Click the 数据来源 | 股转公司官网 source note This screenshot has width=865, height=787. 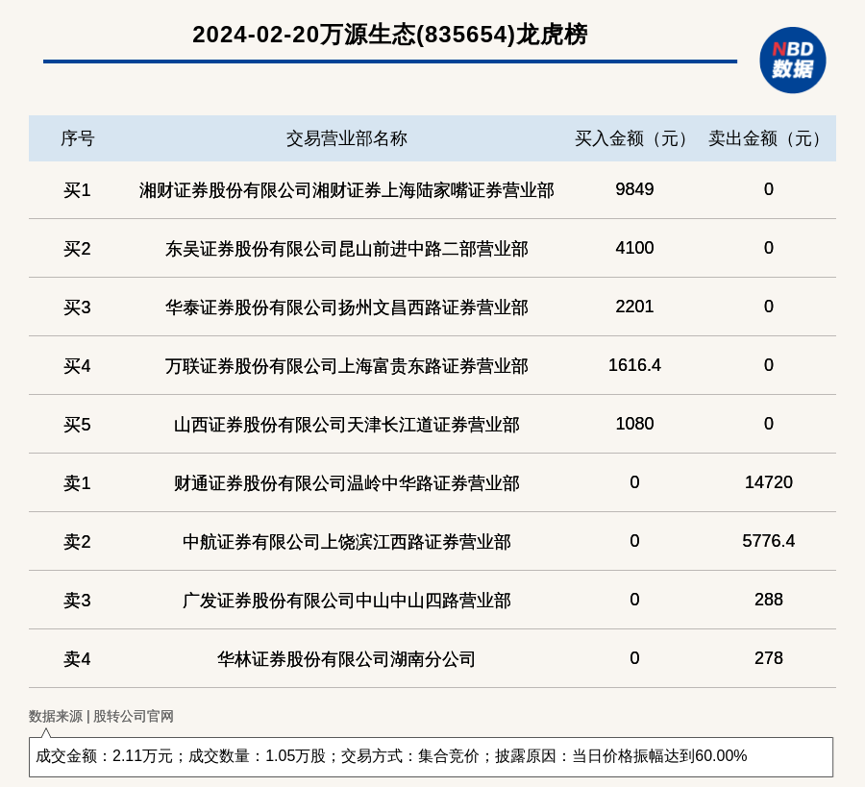101,716
